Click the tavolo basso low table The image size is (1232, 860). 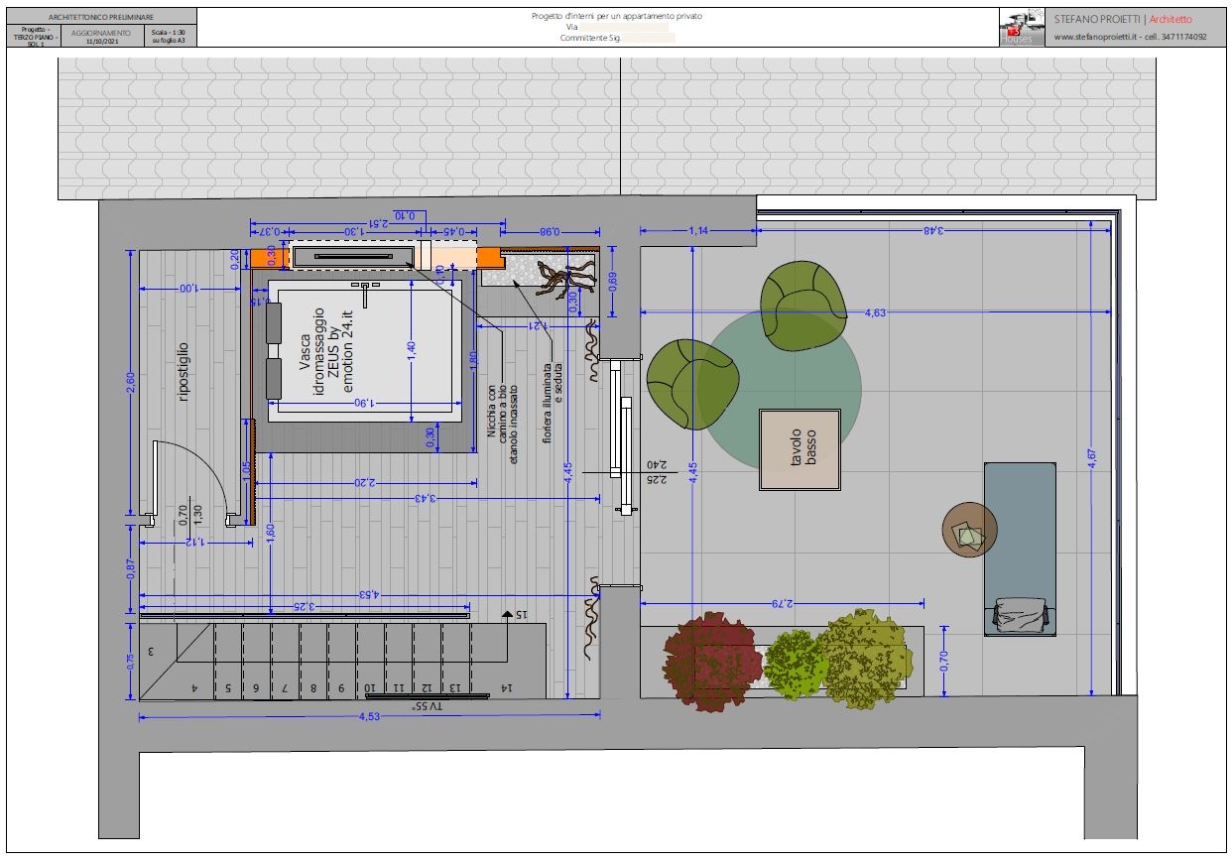pos(800,449)
